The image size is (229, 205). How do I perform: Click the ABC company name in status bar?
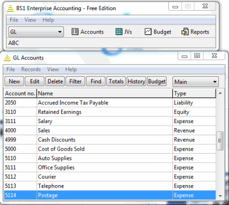click(x=14, y=43)
